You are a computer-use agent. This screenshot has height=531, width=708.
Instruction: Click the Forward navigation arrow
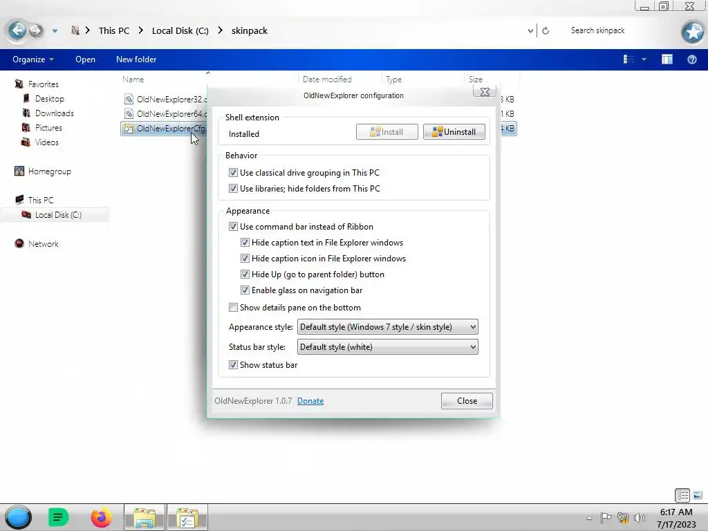click(36, 30)
